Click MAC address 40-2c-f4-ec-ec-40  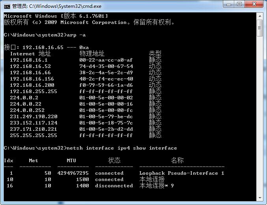point(106,79)
